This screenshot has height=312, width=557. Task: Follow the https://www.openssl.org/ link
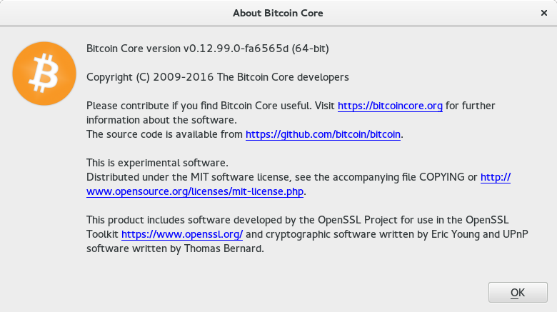point(182,233)
